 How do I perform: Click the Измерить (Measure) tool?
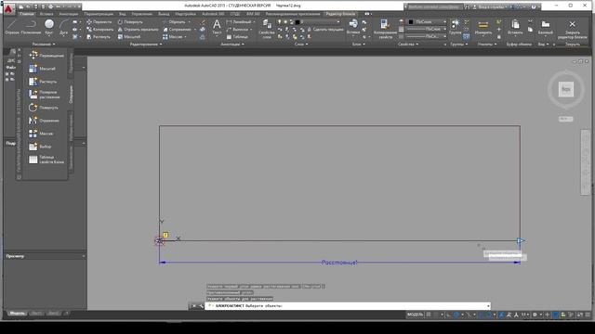click(483, 27)
